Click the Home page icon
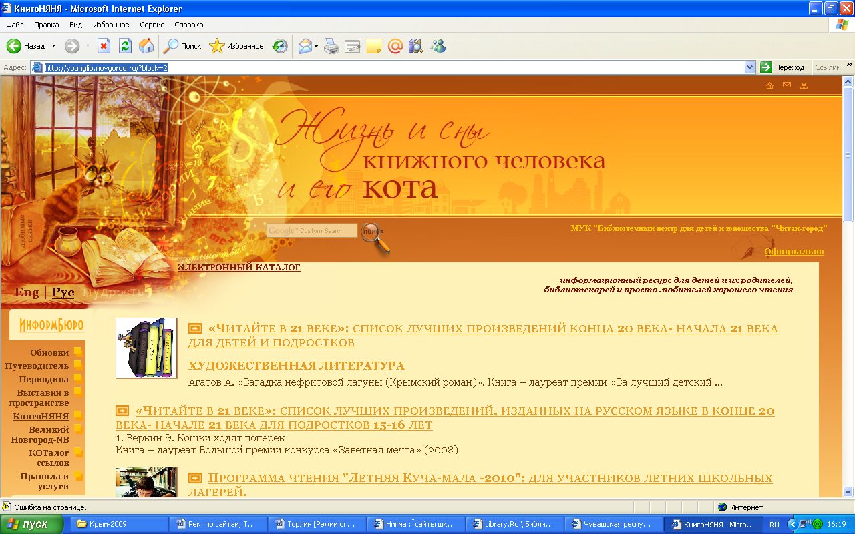Viewport: 855px width, 534px height. tap(146, 46)
